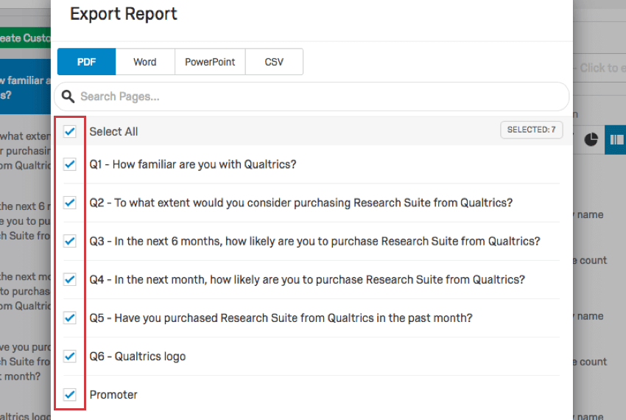
Task: Deselect the Q3 next 6 months checkbox
Action: coord(70,241)
